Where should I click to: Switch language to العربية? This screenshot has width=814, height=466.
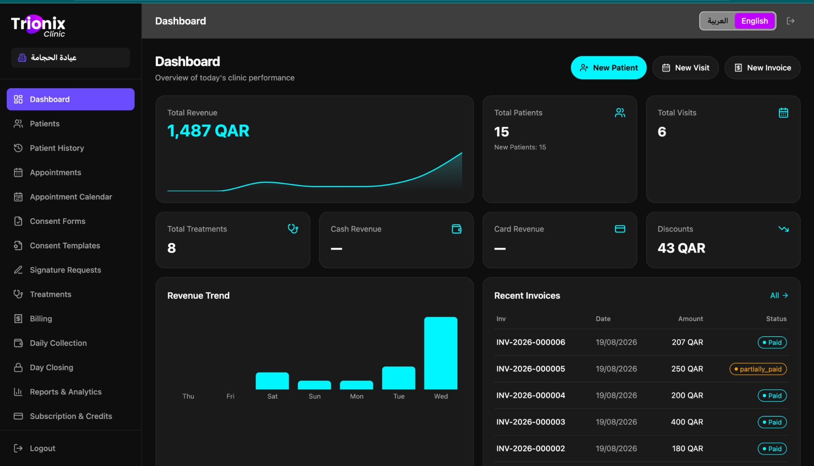coord(717,21)
